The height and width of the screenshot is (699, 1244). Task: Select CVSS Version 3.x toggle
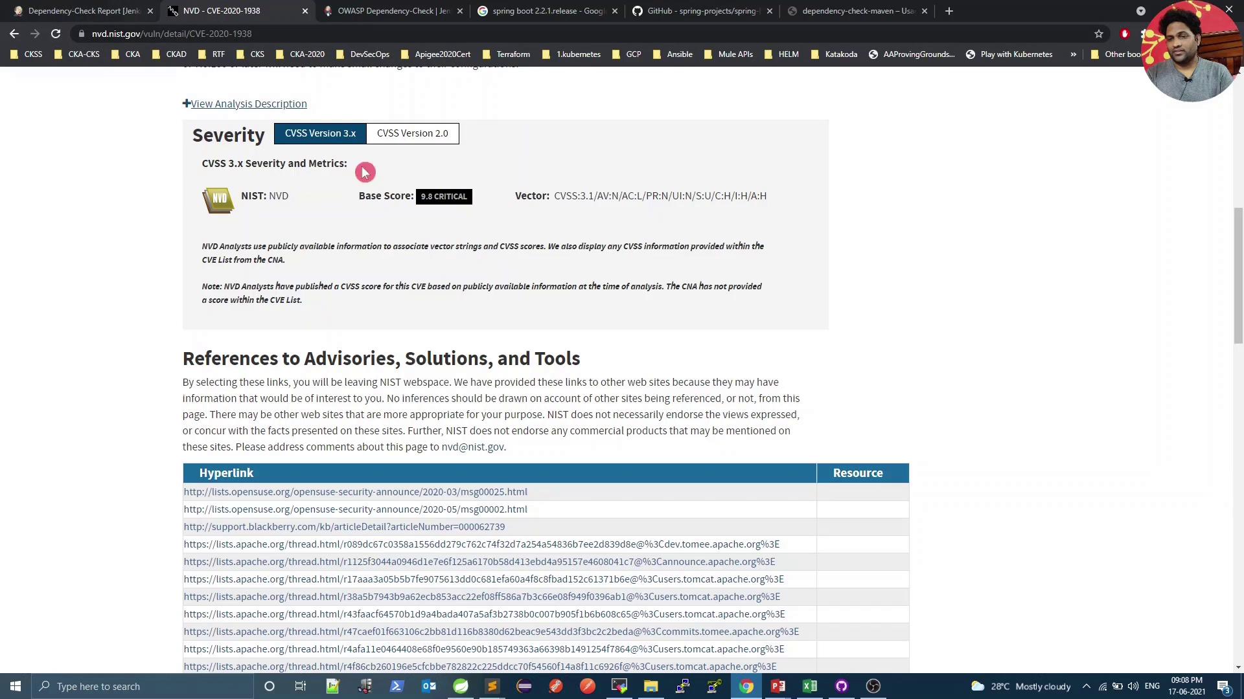coord(320,133)
